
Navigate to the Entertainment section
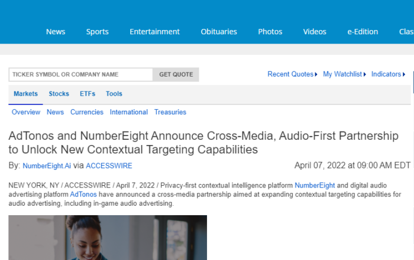coord(154,32)
